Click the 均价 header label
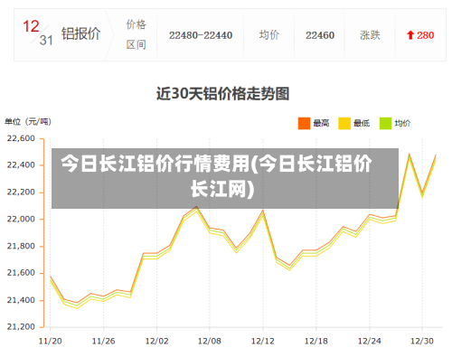This screenshot has width=452, height=357. [269, 35]
